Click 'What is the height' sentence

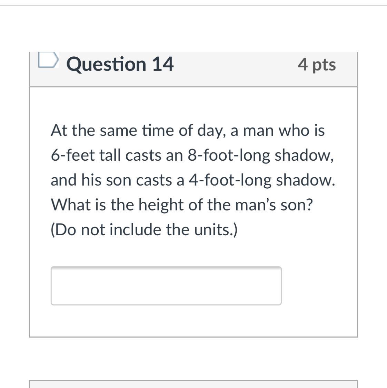(x=182, y=205)
